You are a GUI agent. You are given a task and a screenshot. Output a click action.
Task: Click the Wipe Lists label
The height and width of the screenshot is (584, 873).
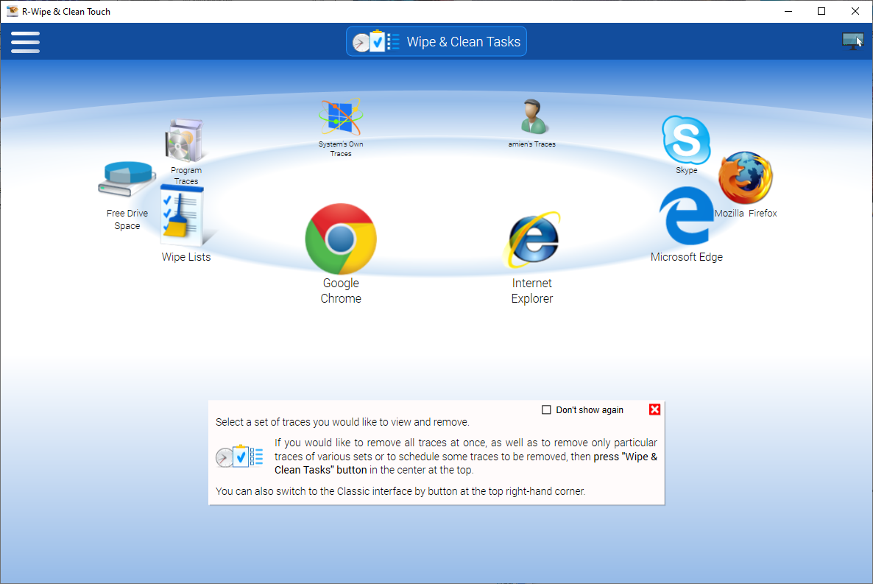click(x=186, y=257)
